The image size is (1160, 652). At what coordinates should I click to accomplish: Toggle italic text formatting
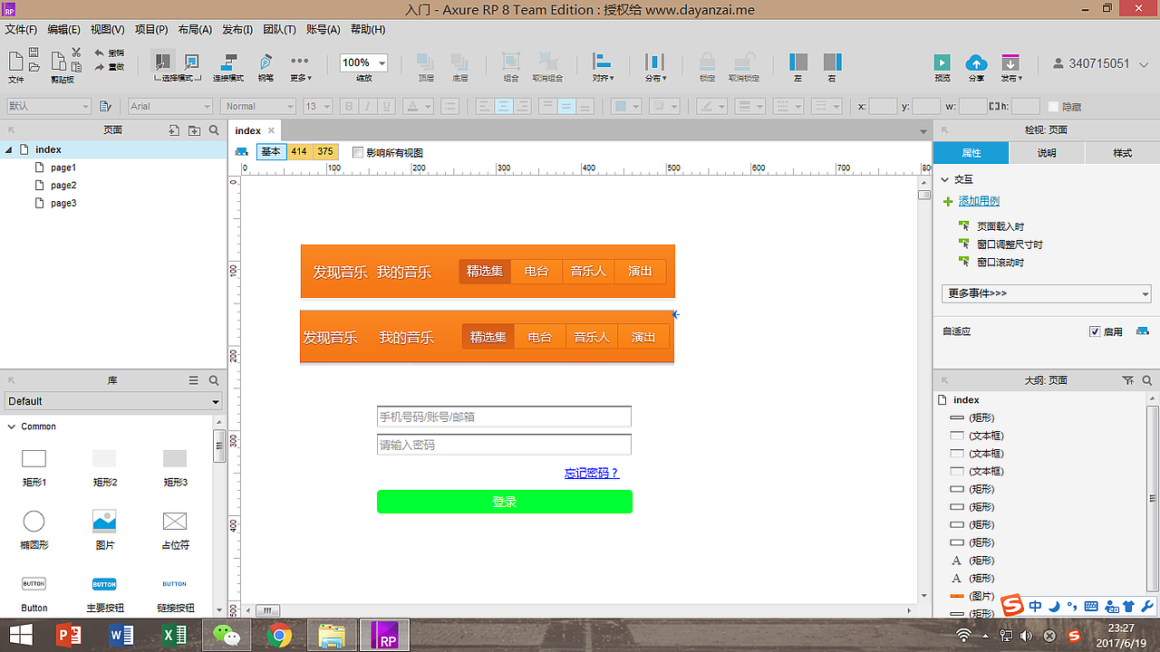tap(368, 107)
